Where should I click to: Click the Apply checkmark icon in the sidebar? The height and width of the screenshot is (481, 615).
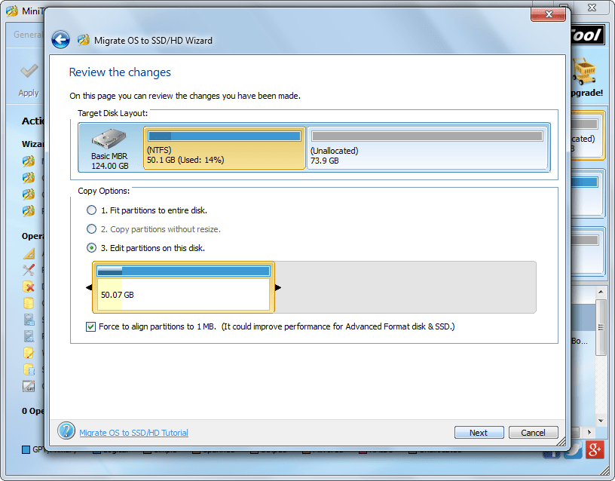tap(28, 72)
